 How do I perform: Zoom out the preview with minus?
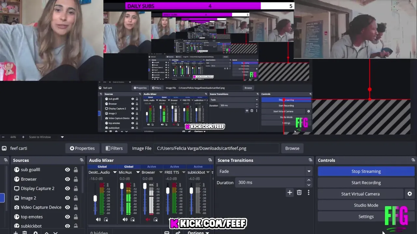[x=3, y=137]
